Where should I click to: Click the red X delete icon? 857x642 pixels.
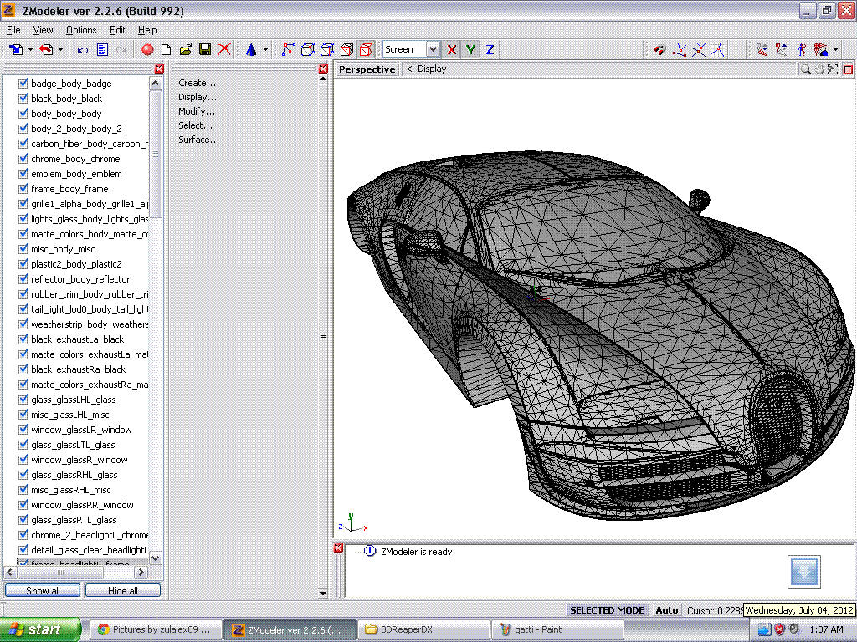[x=224, y=50]
